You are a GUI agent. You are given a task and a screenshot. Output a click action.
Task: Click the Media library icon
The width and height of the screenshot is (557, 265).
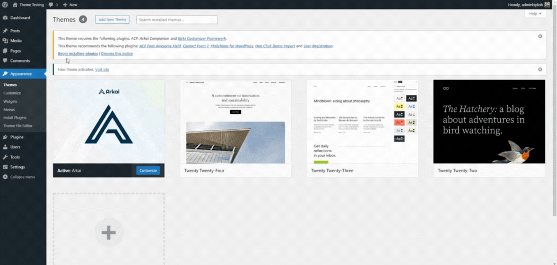(x=5, y=41)
